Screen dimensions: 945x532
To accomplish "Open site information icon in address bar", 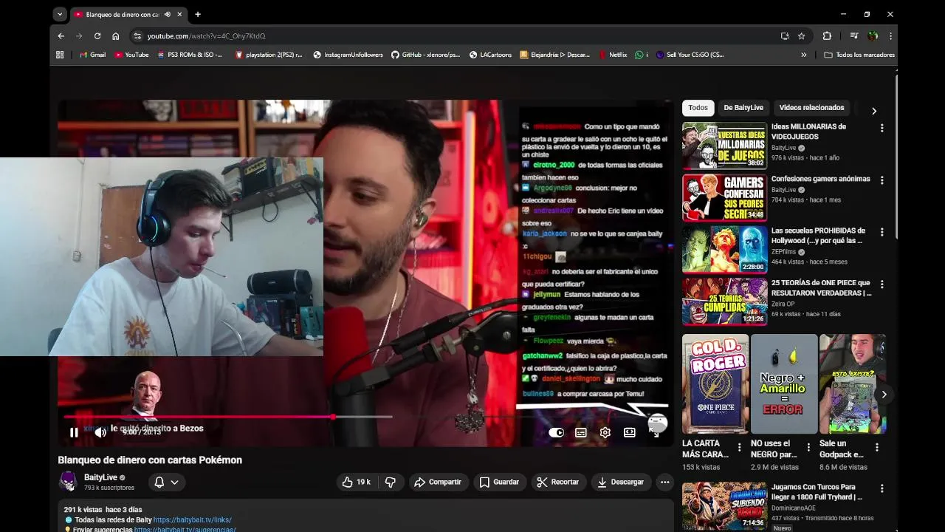I will coord(137,35).
